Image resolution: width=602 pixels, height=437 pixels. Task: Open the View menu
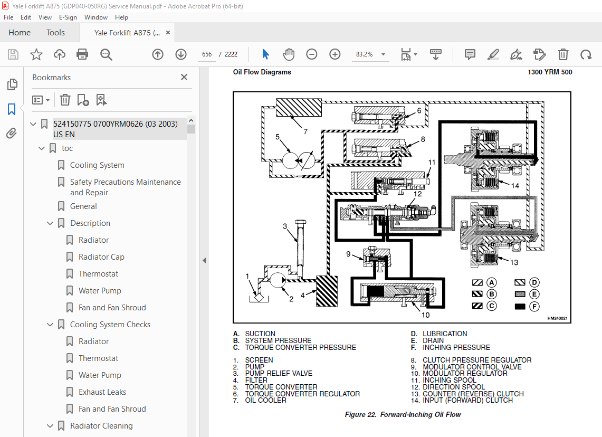pyautogui.click(x=45, y=17)
